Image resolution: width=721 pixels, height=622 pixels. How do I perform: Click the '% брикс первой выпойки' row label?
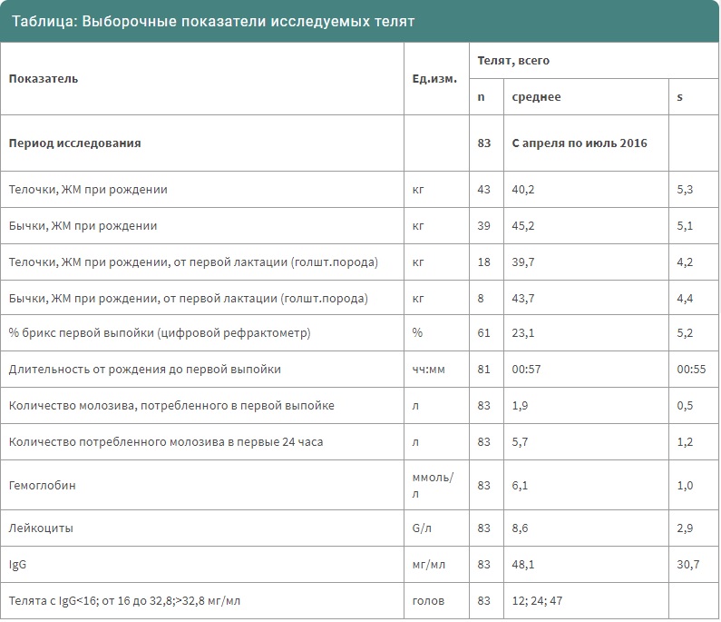pyautogui.click(x=160, y=333)
